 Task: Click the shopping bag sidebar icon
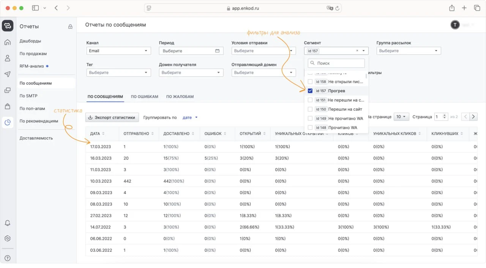8,106
